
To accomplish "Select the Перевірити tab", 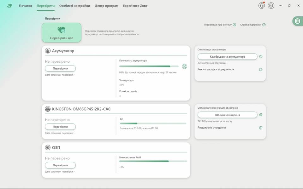I will [x=45, y=6].
